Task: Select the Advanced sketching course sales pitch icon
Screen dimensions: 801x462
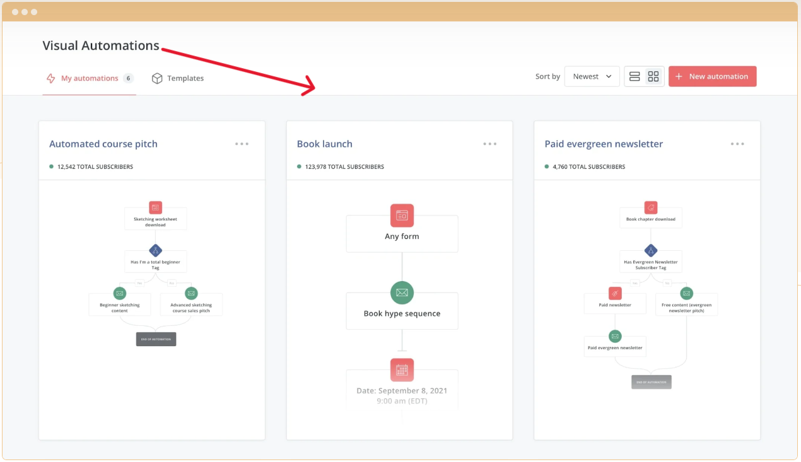Action: (191, 293)
